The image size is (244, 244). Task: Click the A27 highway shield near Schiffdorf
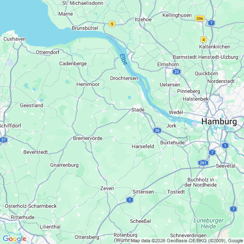[x=3, y=140]
